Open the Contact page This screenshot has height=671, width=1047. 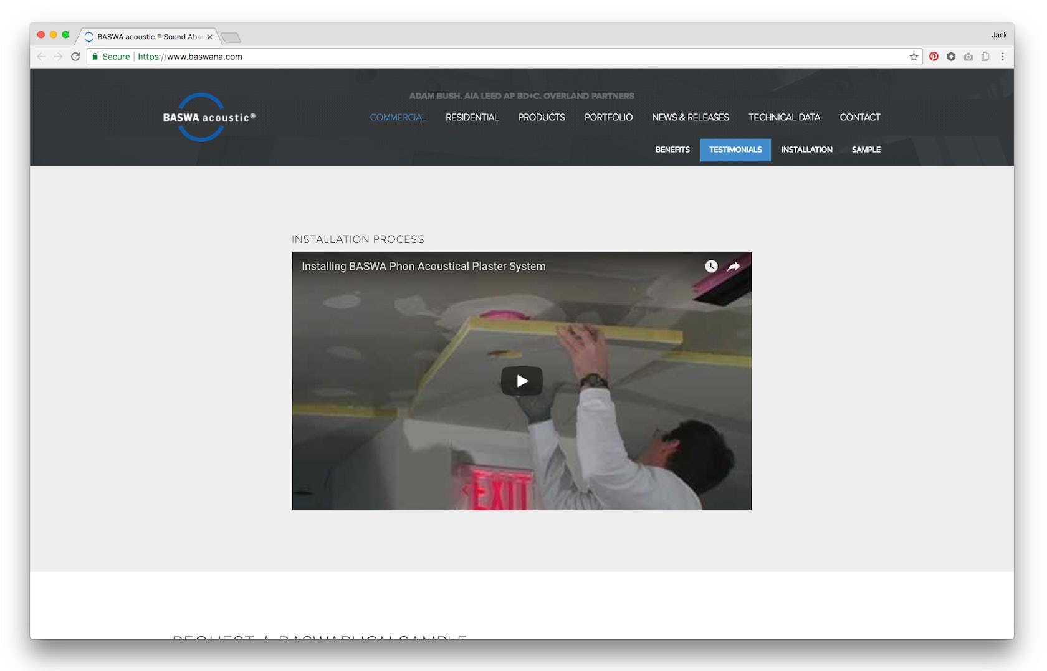pyautogui.click(x=860, y=117)
